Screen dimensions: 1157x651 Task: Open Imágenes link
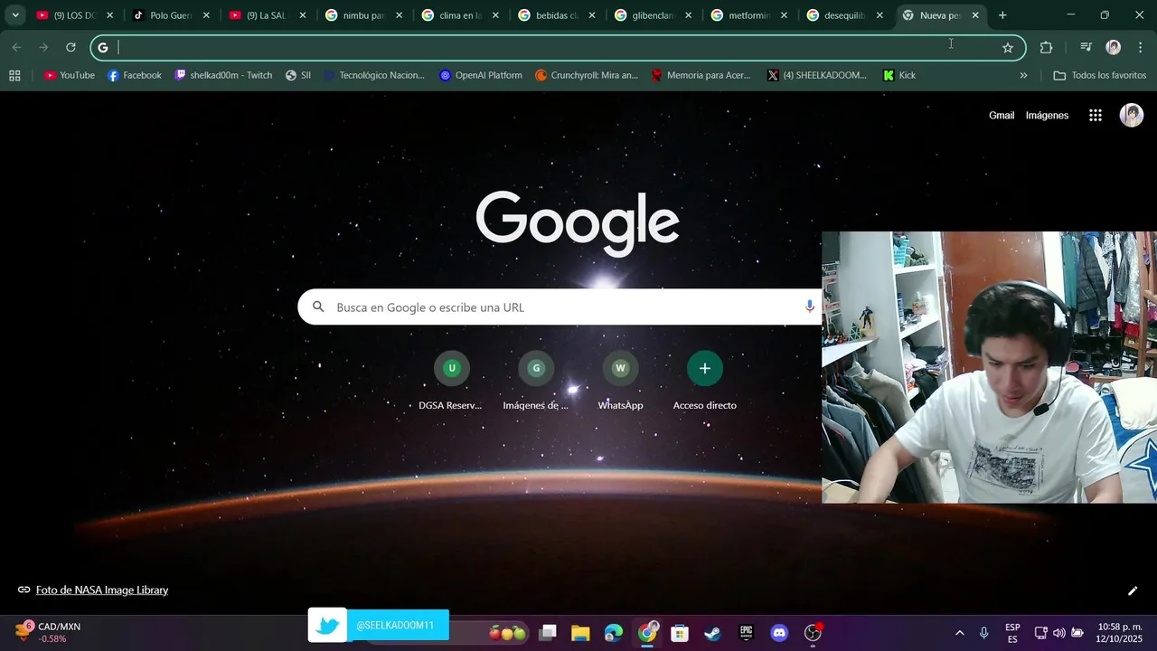1047,115
